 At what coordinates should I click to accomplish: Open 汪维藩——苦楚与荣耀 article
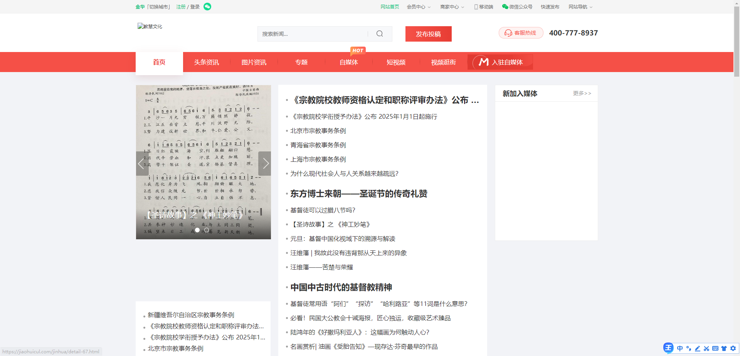click(322, 267)
